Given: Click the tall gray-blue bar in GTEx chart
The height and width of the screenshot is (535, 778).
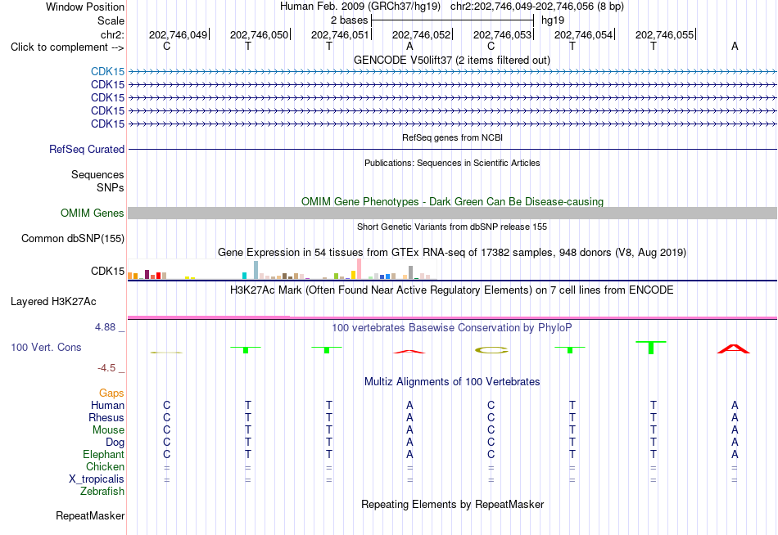Looking at the screenshot, I should coord(256,270).
